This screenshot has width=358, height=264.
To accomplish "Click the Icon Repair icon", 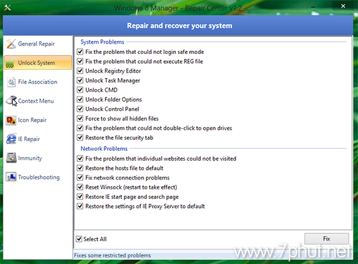I will tap(10, 120).
